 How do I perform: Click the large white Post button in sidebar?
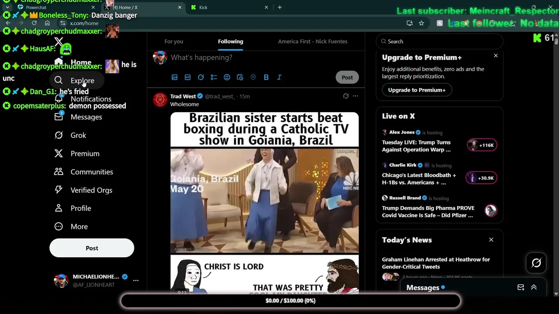point(92,248)
